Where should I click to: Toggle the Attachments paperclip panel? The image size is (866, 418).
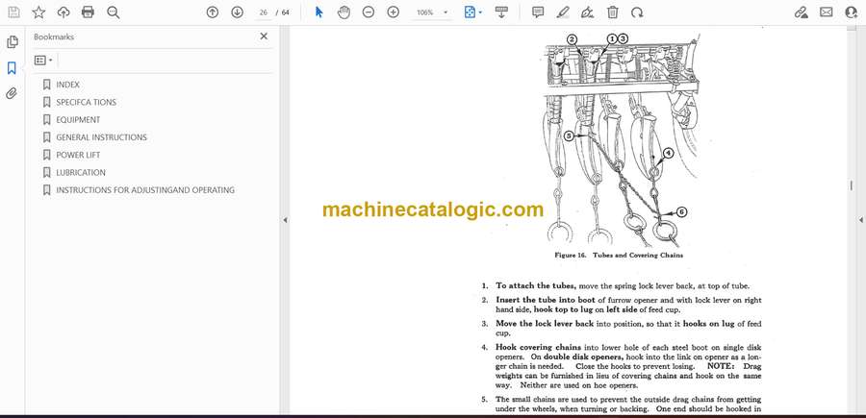tap(13, 93)
